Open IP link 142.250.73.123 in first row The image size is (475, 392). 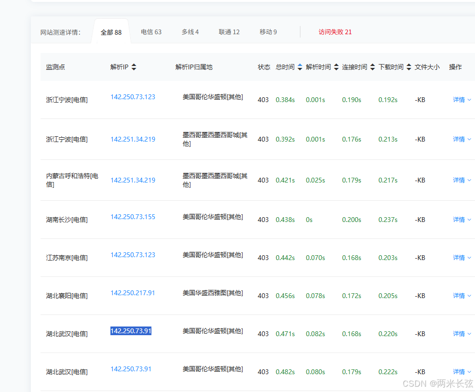pyautogui.click(x=133, y=97)
